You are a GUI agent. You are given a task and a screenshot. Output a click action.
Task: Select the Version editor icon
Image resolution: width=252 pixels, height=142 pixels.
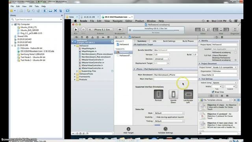coord(208,30)
